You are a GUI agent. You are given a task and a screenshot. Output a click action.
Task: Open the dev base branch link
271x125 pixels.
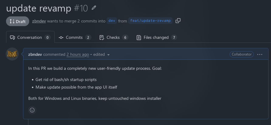point(112,21)
